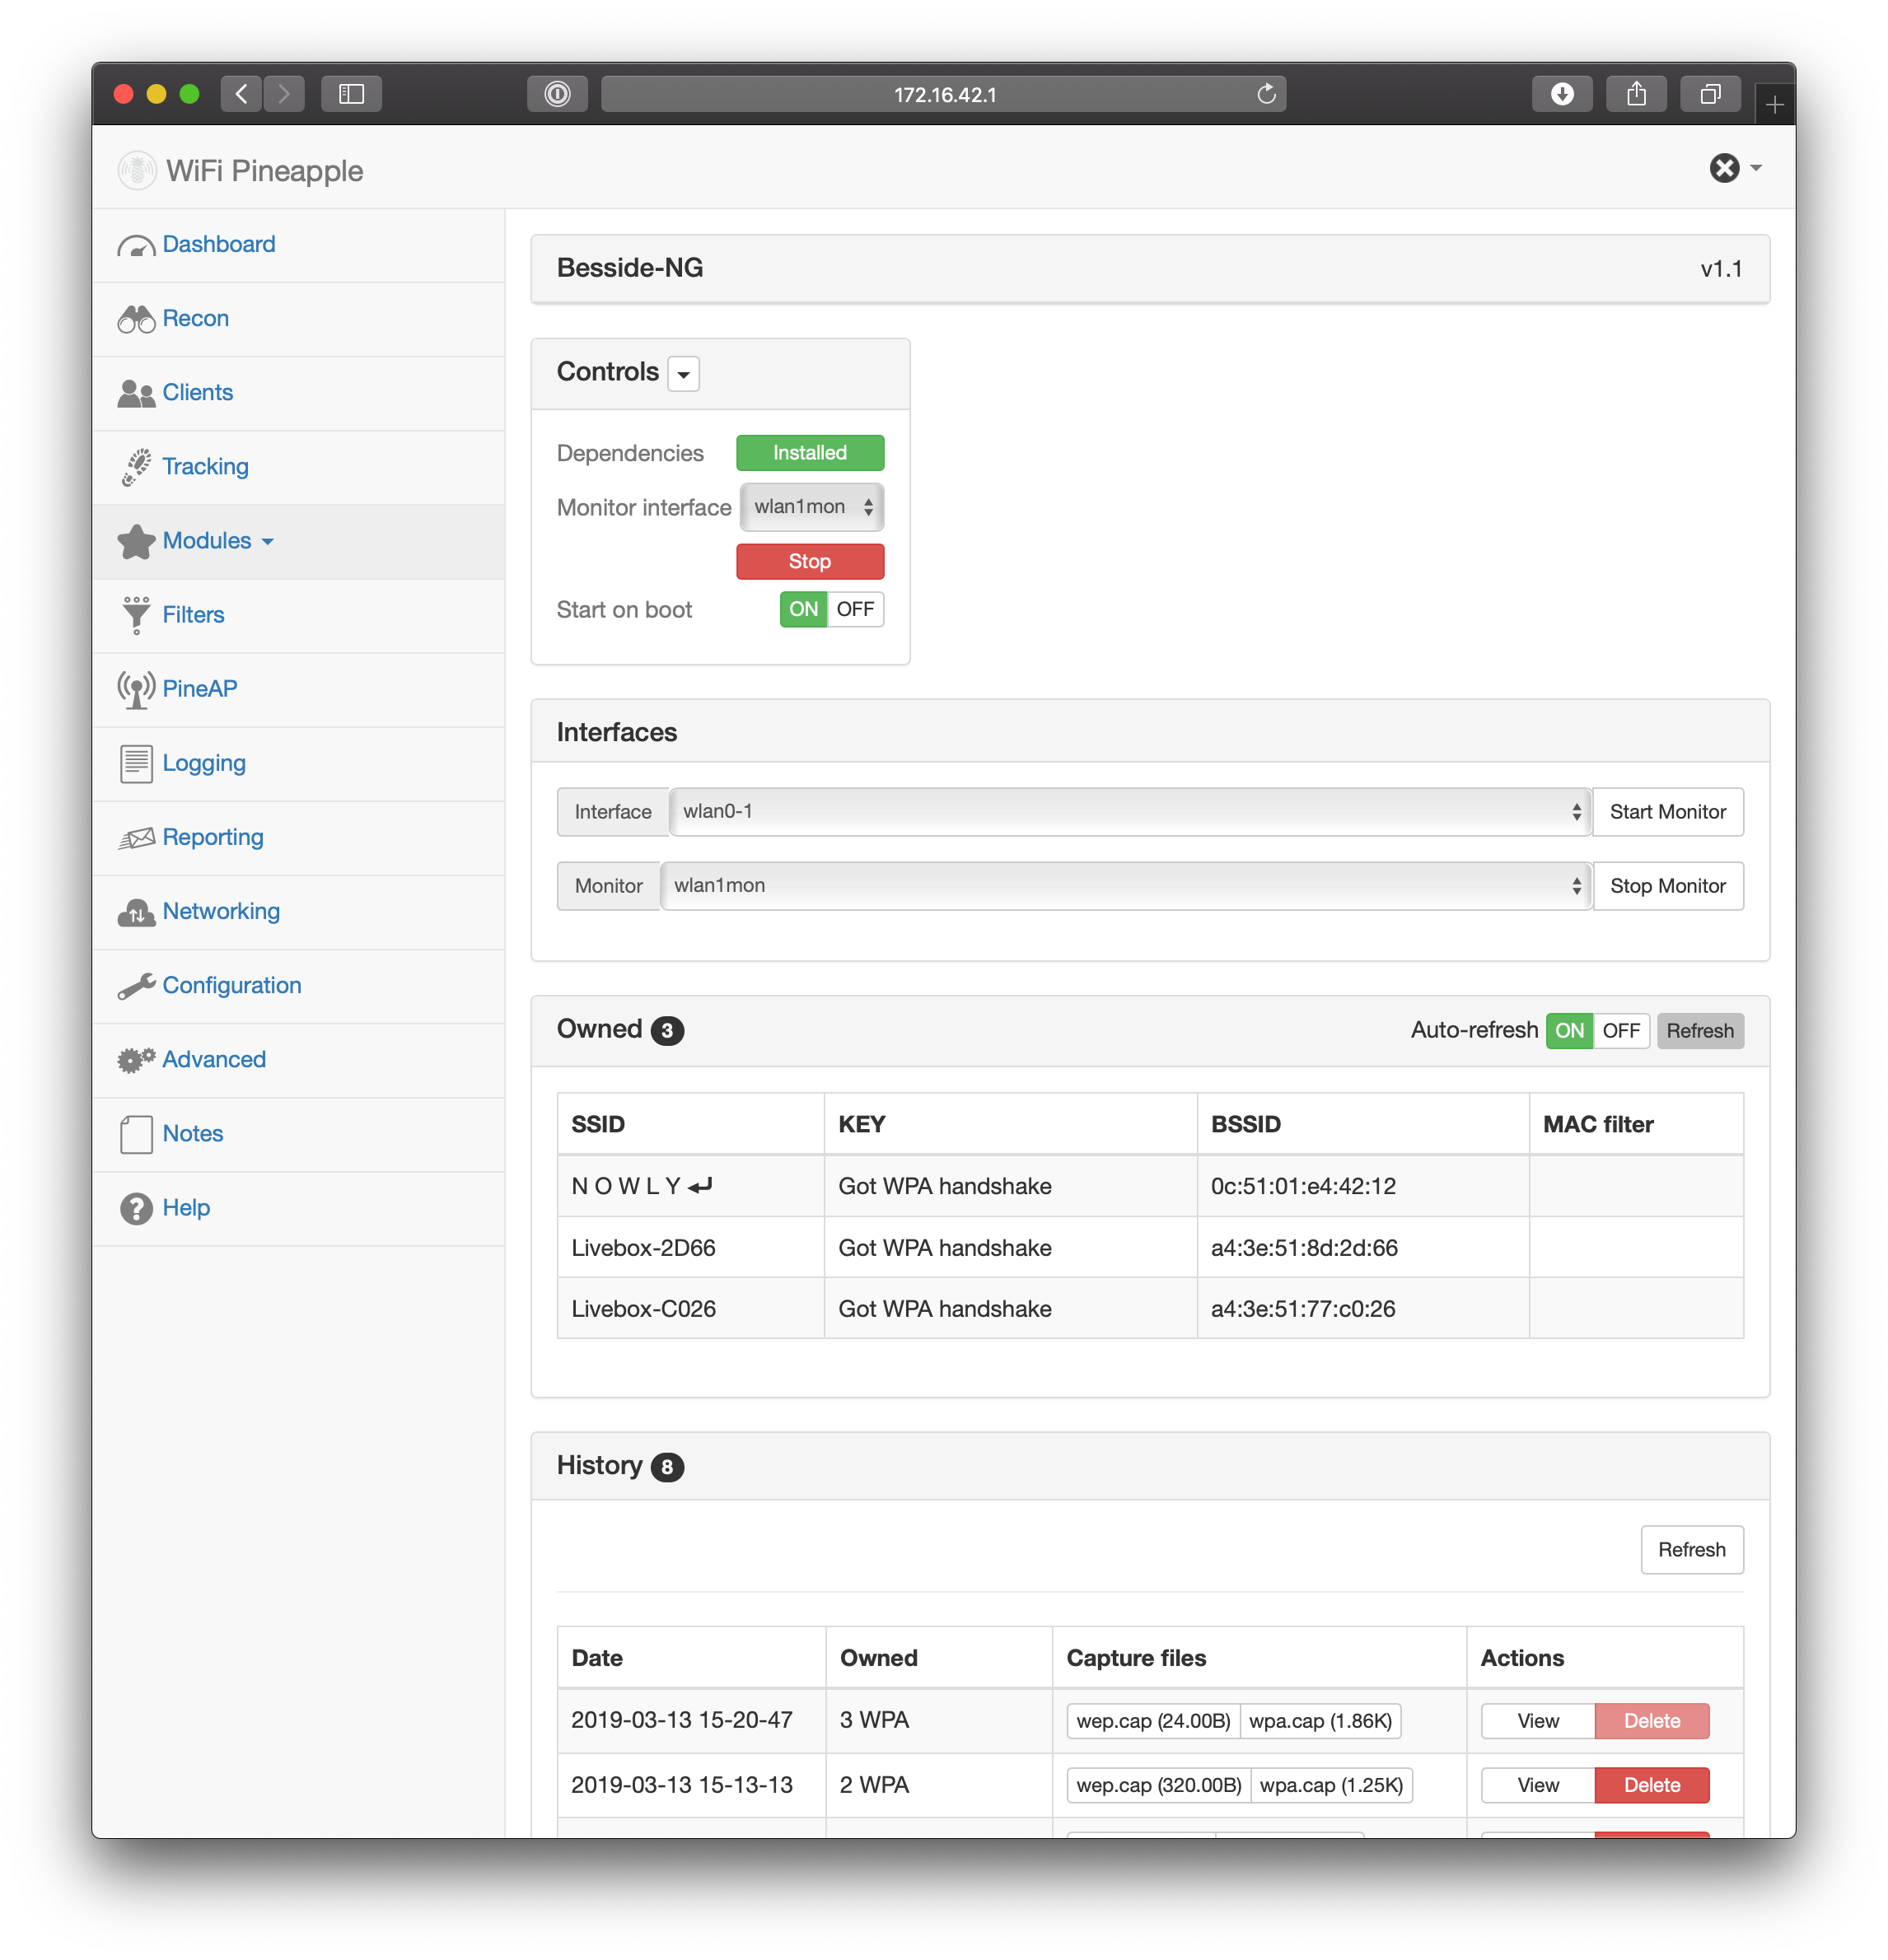Click the Networking cloud icon
Viewport: 1888px width, 1960px height.
point(136,912)
